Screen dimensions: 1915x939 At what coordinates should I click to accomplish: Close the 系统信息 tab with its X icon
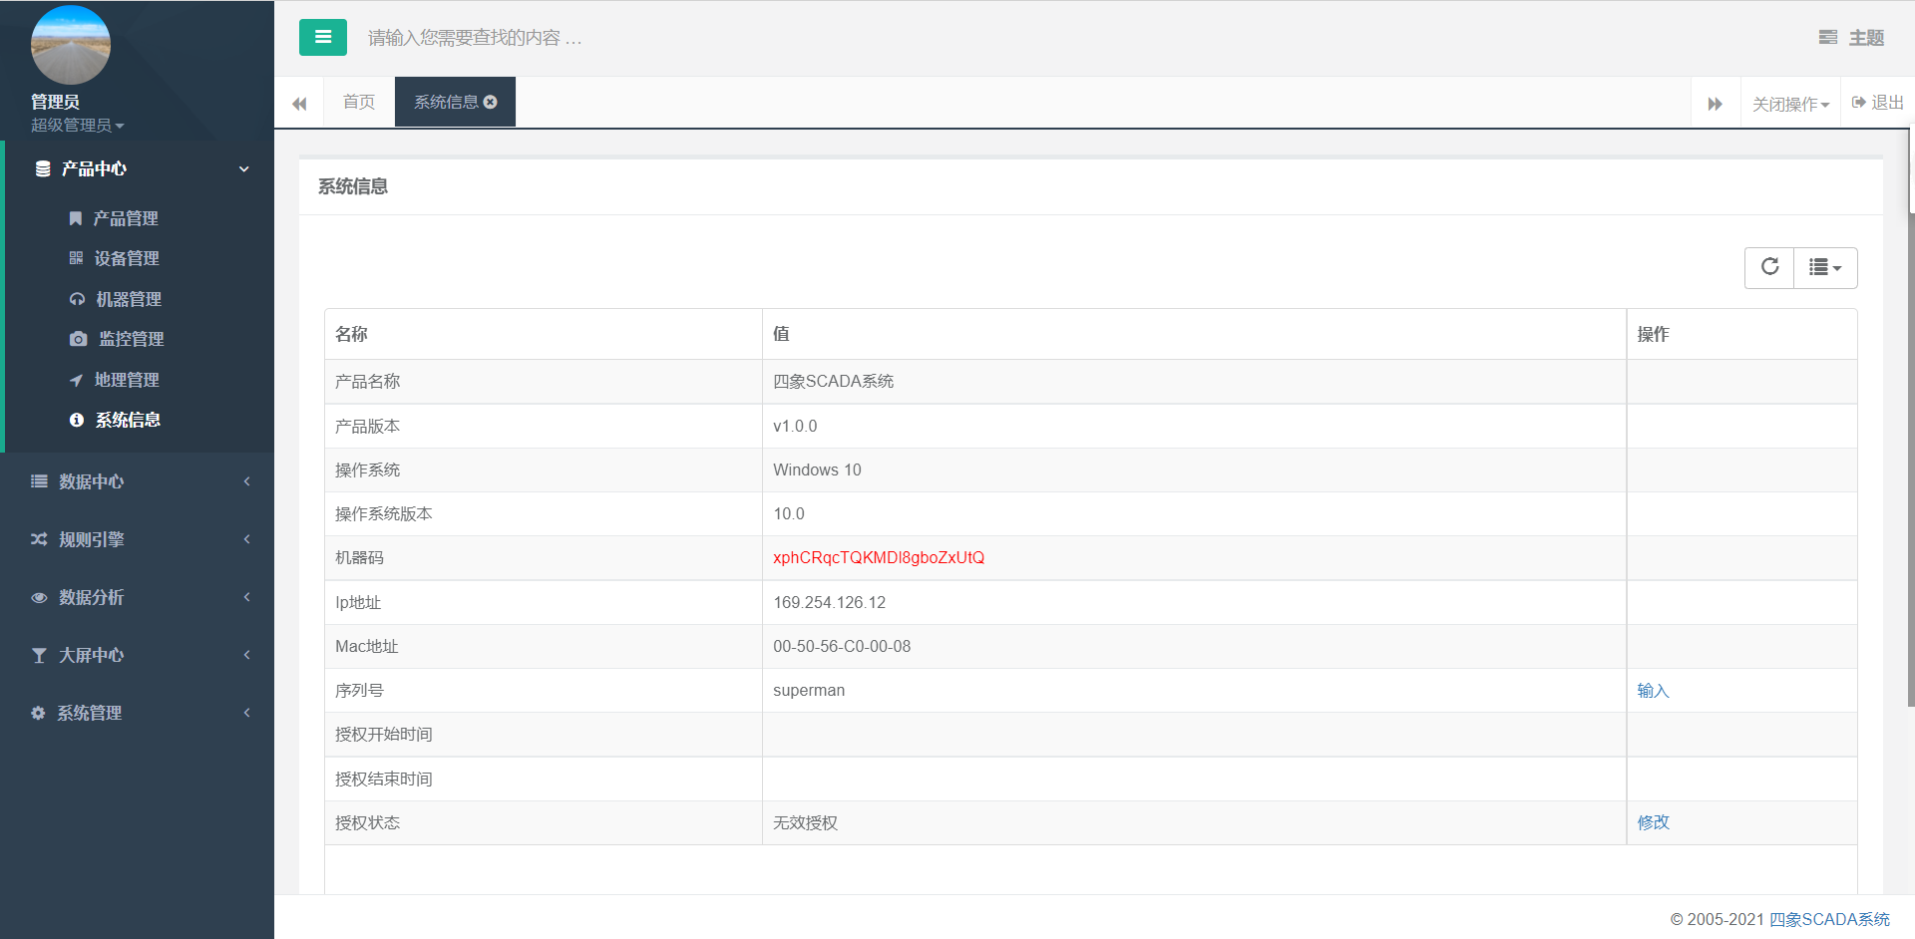(x=491, y=102)
